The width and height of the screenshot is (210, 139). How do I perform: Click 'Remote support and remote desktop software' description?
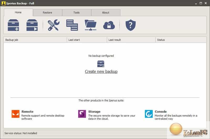pos(43,117)
